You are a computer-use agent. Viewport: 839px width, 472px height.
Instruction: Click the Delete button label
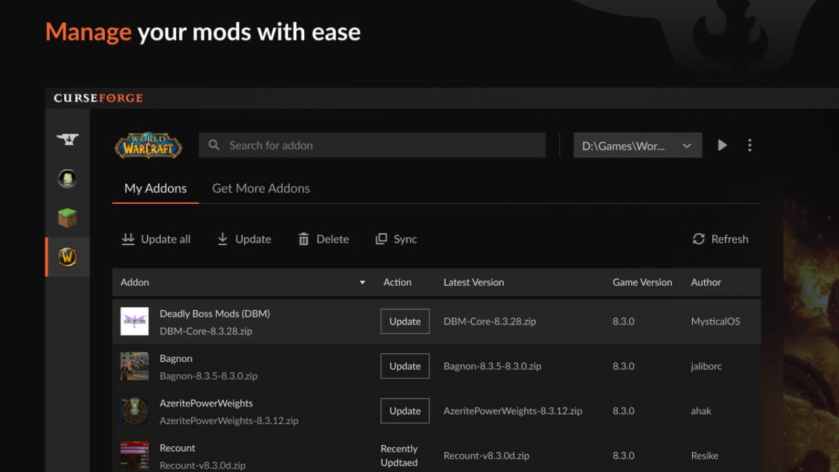tap(332, 239)
